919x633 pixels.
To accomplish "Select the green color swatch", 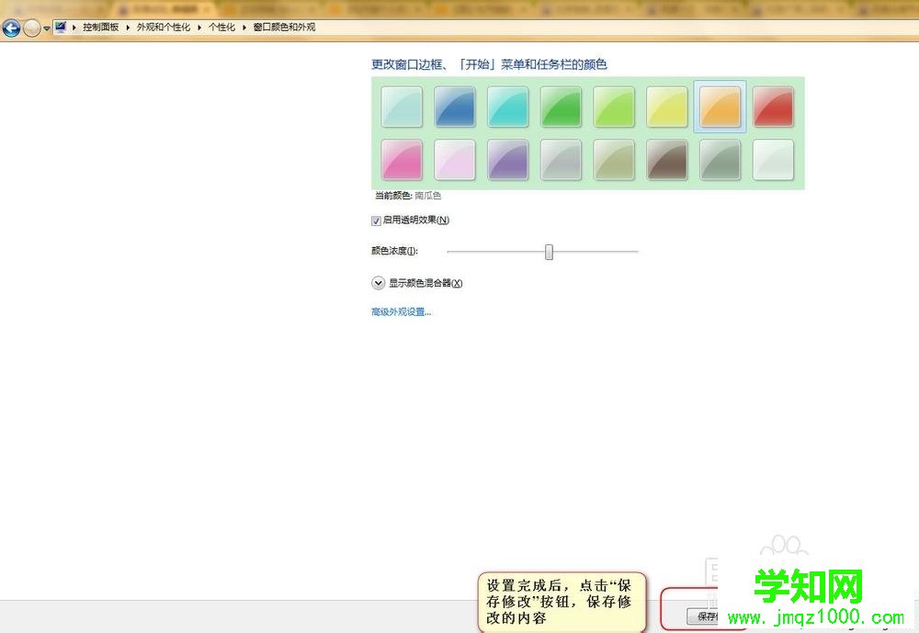I will pos(561,105).
